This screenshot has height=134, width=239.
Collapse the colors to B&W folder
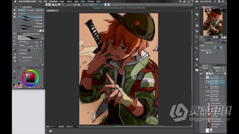[x=206, y=100]
